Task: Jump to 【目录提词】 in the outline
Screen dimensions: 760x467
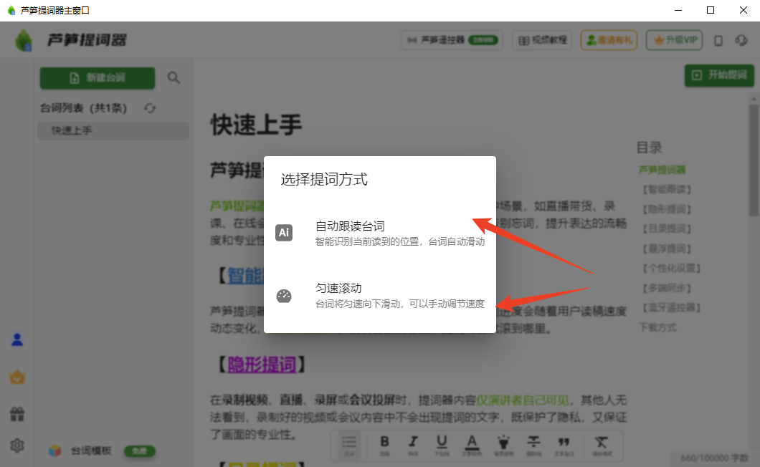Action: (x=667, y=228)
